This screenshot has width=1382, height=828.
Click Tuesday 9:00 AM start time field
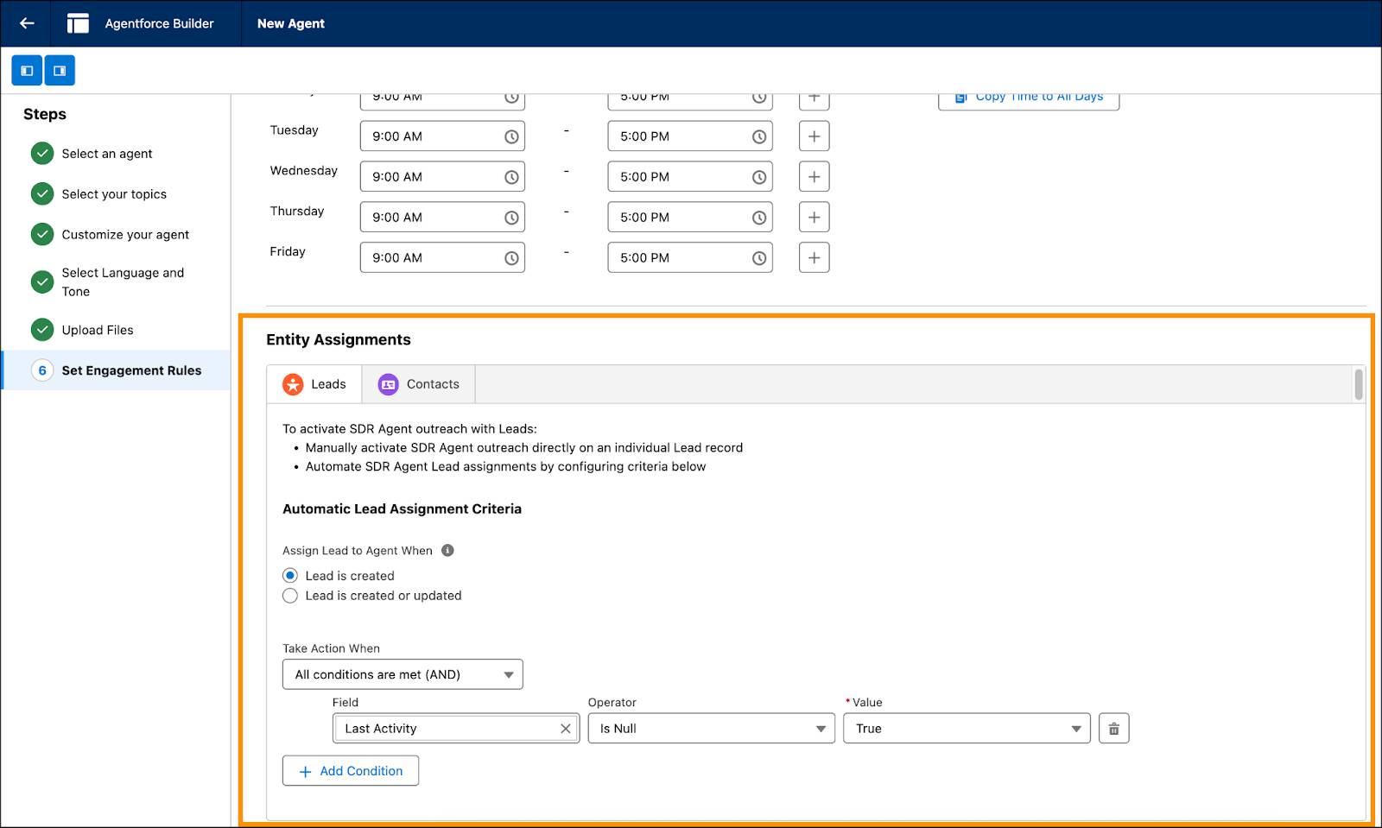442,136
